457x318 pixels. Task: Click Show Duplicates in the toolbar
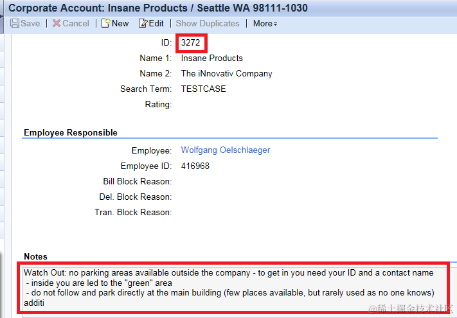pos(208,23)
